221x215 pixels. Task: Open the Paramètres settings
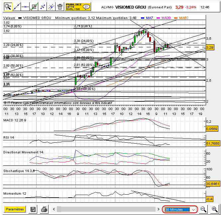pos(15,209)
